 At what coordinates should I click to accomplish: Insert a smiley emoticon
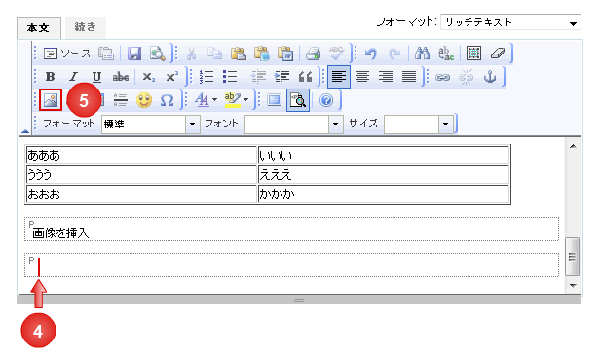pos(144,100)
